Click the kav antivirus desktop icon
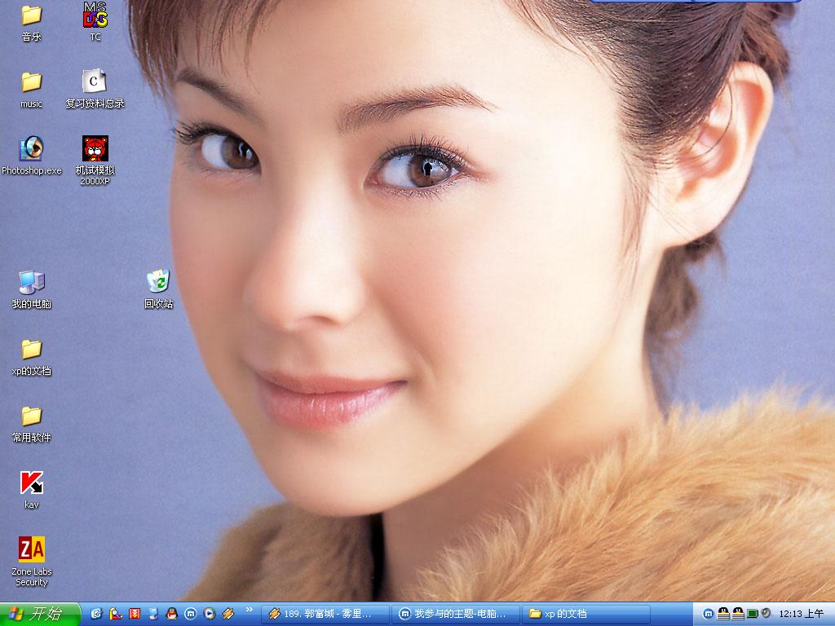This screenshot has height=626, width=835. (x=31, y=483)
